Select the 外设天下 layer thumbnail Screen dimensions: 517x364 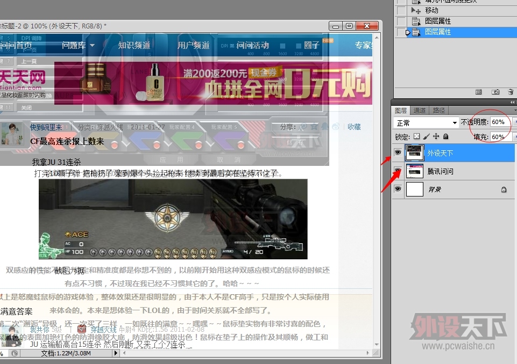click(x=414, y=152)
